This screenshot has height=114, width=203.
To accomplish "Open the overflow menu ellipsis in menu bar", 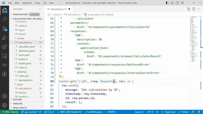I will pos(59,3).
